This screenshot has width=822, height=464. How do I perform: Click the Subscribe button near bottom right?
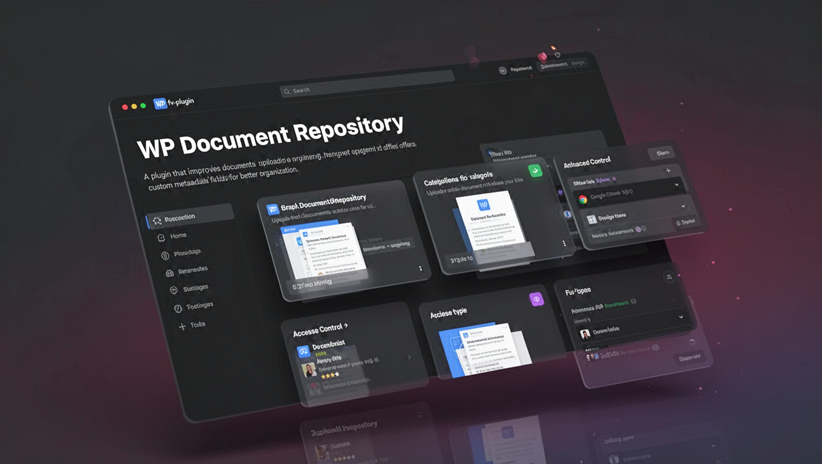[x=689, y=357]
